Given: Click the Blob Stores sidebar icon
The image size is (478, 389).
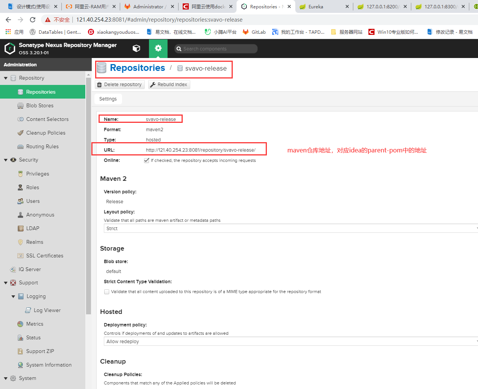Looking at the screenshot, I should pyautogui.click(x=20, y=106).
